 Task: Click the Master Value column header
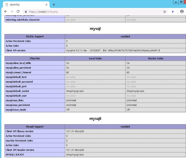pyautogui.click(x=156, y=59)
